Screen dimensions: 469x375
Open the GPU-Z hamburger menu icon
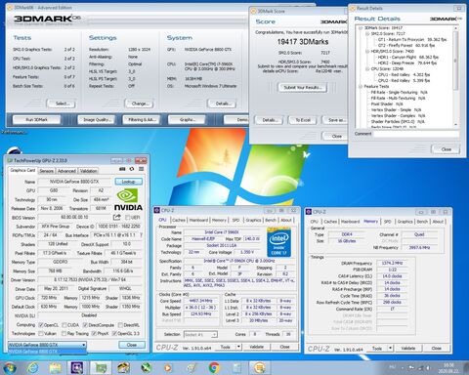click(x=141, y=169)
